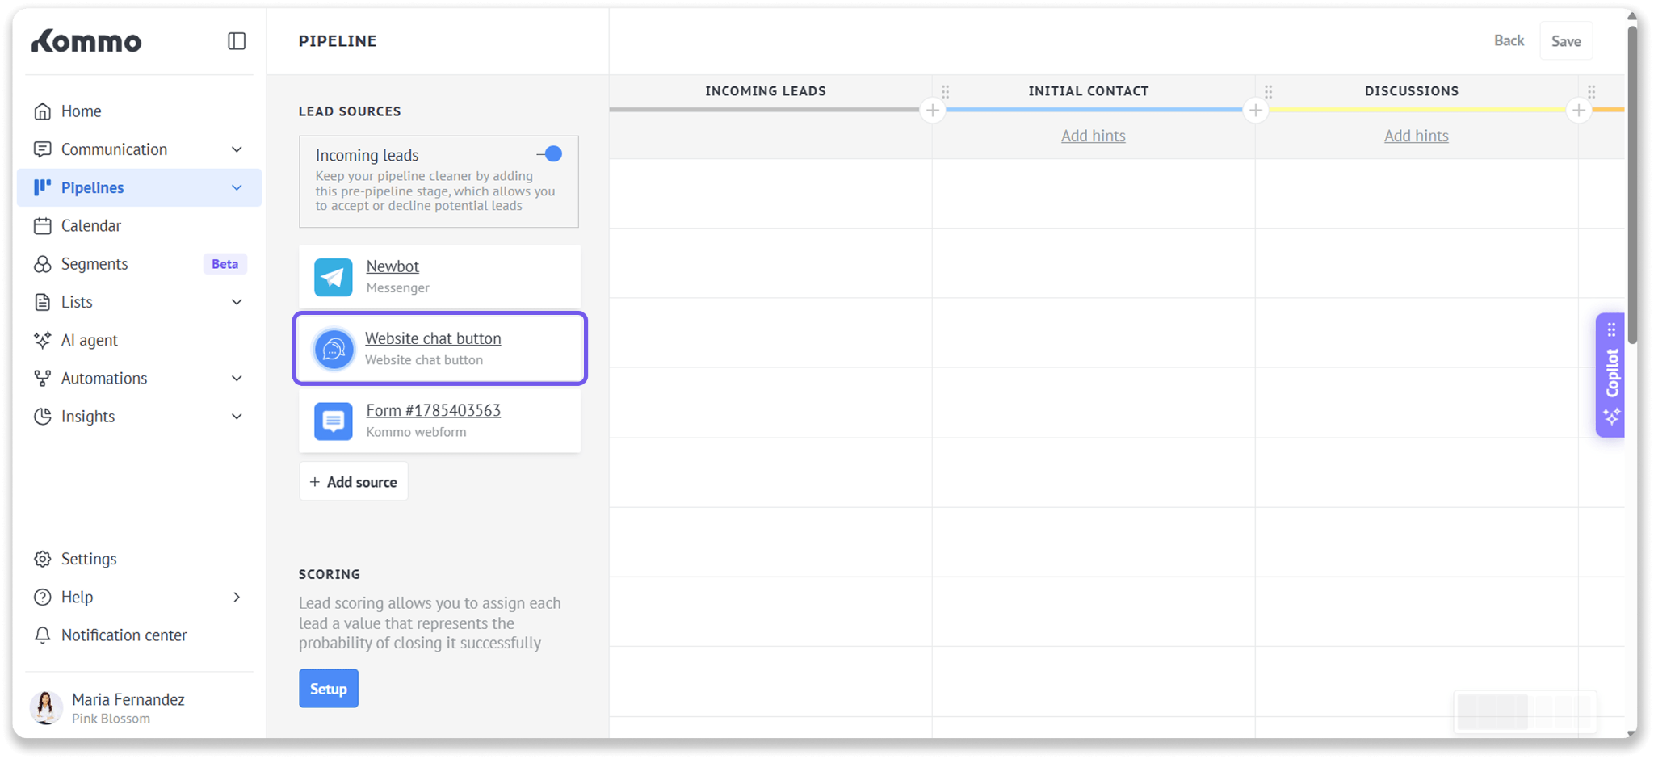Toggle the Incoming leads switch off
This screenshot has height=759, width=1654.
[550, 154]
